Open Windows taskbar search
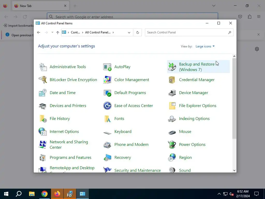This screenshot has width=265, height=199. pyautogui.click(x=19, y=194)
